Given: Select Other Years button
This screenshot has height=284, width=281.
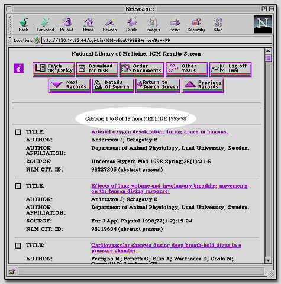Looking at the screenshot, I should (187, 69).
